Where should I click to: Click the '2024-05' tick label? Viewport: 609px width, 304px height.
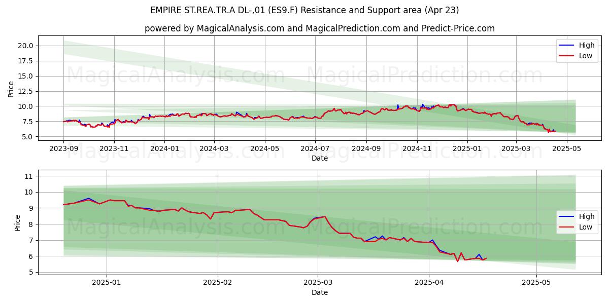coord(264,148)
